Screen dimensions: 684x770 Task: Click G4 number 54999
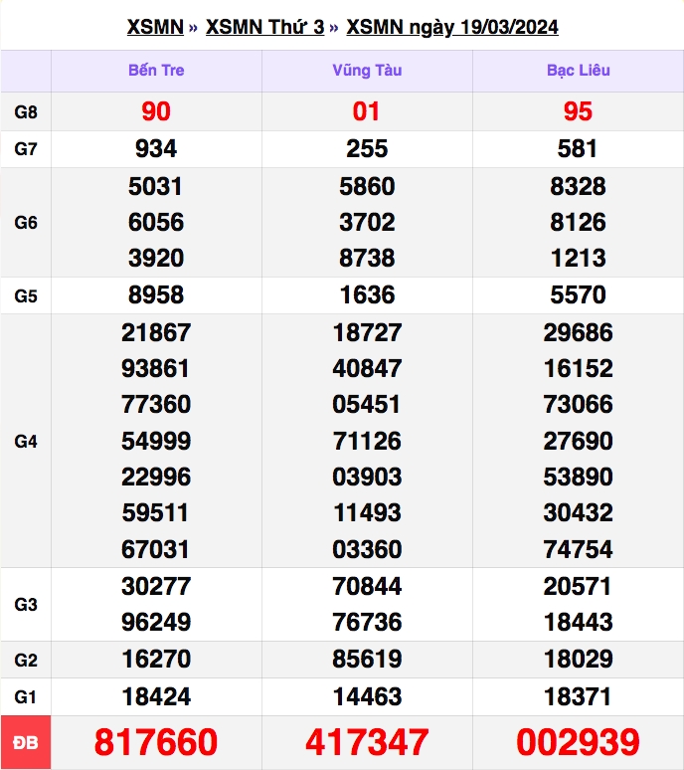156,441
